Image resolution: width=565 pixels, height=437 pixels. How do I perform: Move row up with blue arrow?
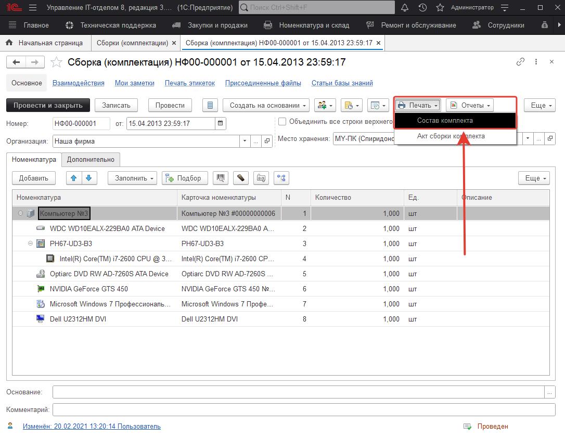(74, 178)
